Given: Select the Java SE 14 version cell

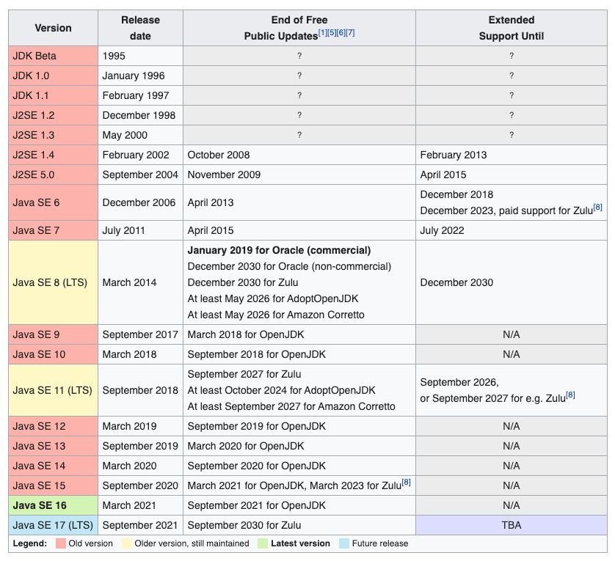Looking at the screenshot, I should point(54,466).
